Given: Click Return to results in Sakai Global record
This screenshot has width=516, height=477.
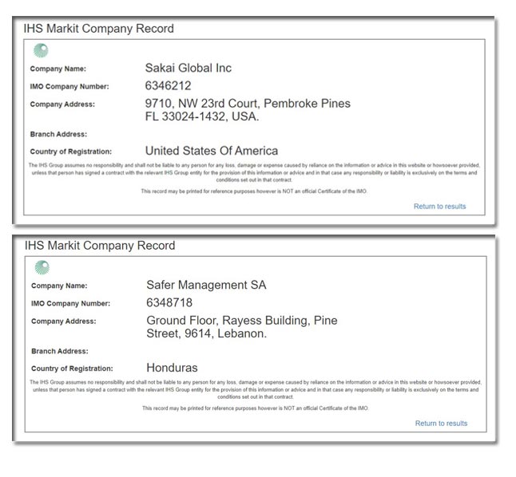Looking at the screenshot, I should coord(439,207).
